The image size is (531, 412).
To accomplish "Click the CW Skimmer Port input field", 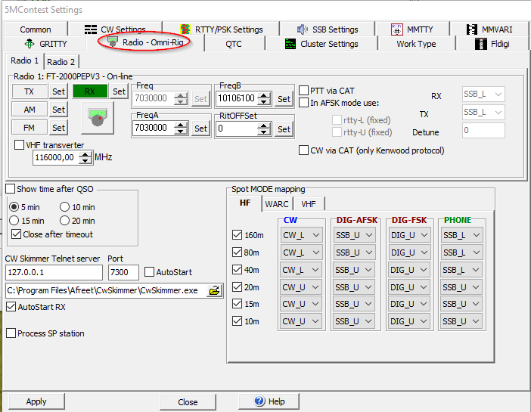I will click(x=123, y=272).
